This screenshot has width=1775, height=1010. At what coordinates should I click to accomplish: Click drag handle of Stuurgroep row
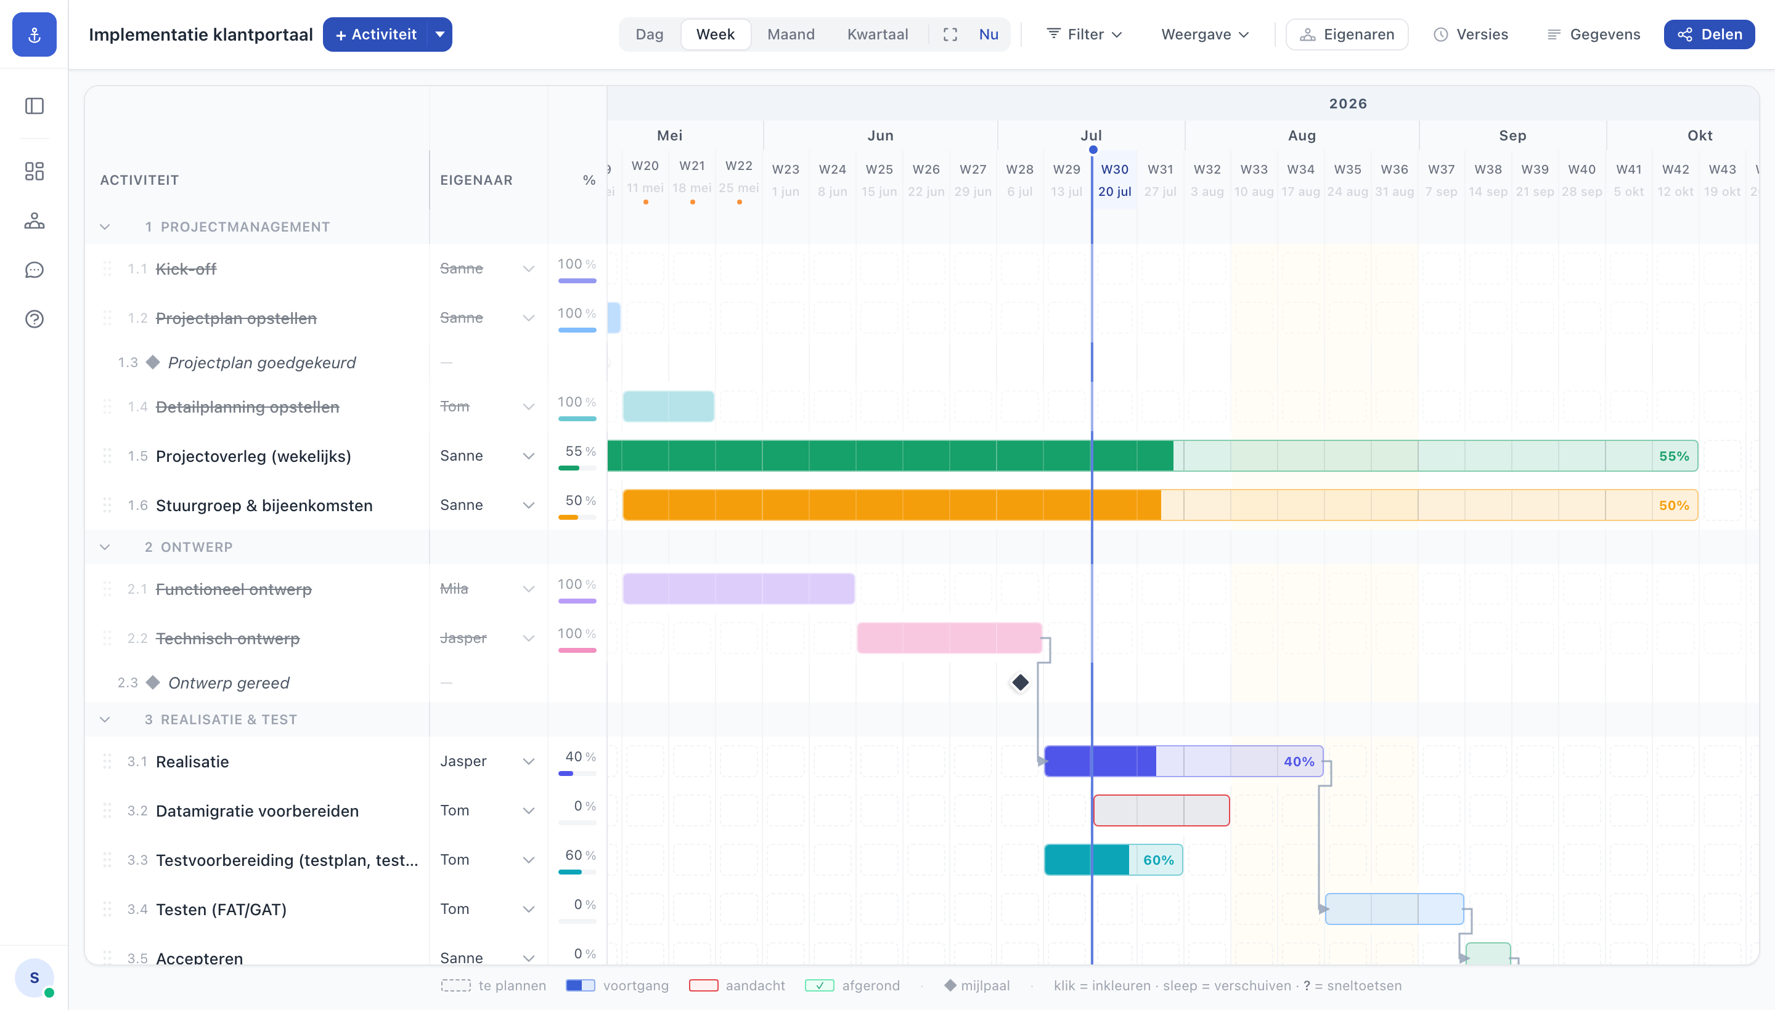click(107, 505)
